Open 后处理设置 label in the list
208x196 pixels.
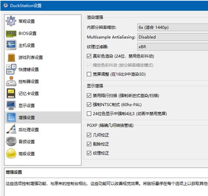point(29,130)
